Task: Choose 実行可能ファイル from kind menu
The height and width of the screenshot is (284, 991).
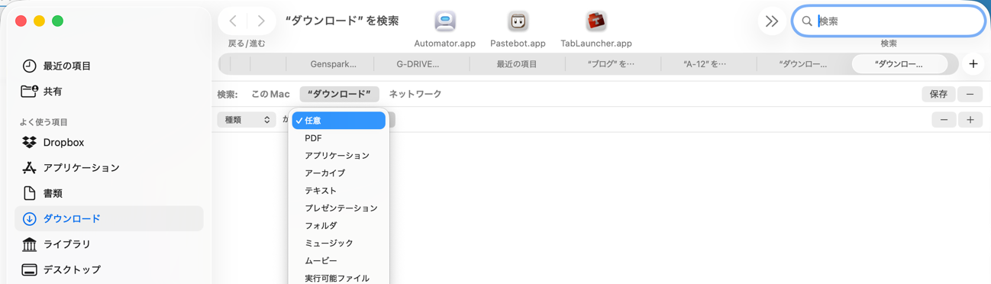Action: point(339,278)
